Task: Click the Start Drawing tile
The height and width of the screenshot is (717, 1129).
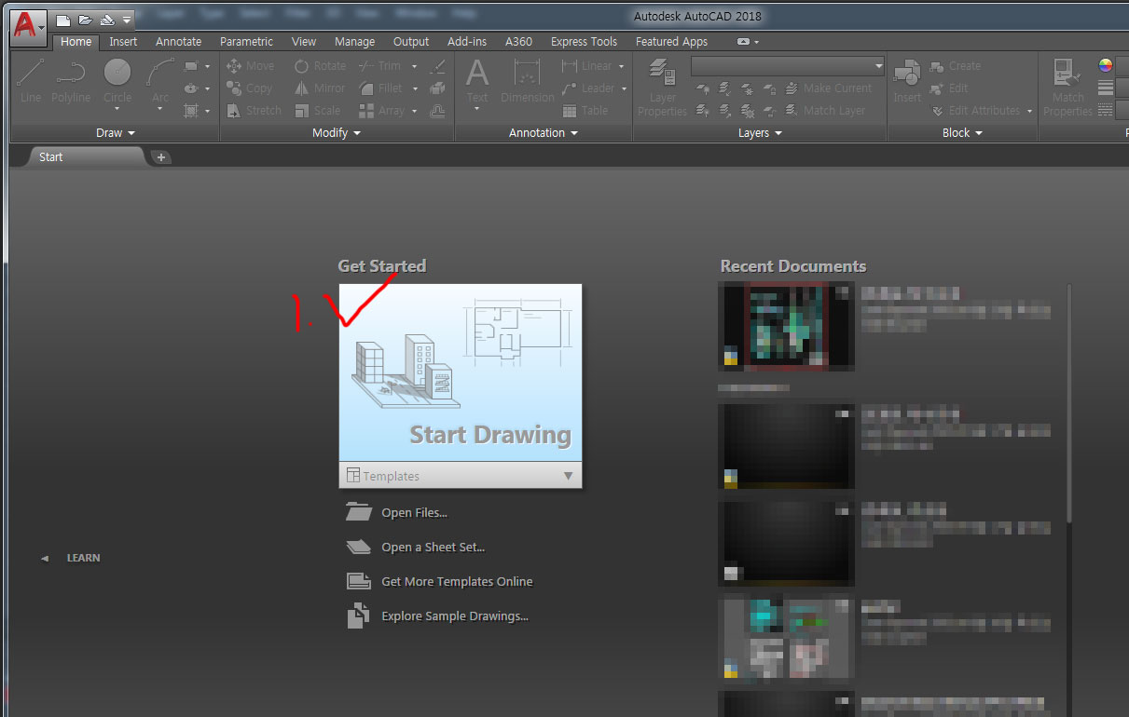Action: point(461,373)
